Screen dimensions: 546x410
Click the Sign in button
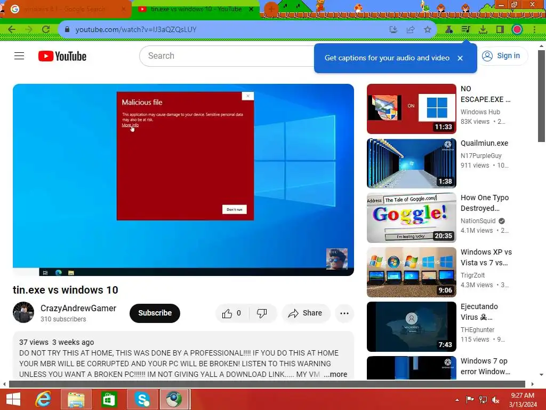501,56
